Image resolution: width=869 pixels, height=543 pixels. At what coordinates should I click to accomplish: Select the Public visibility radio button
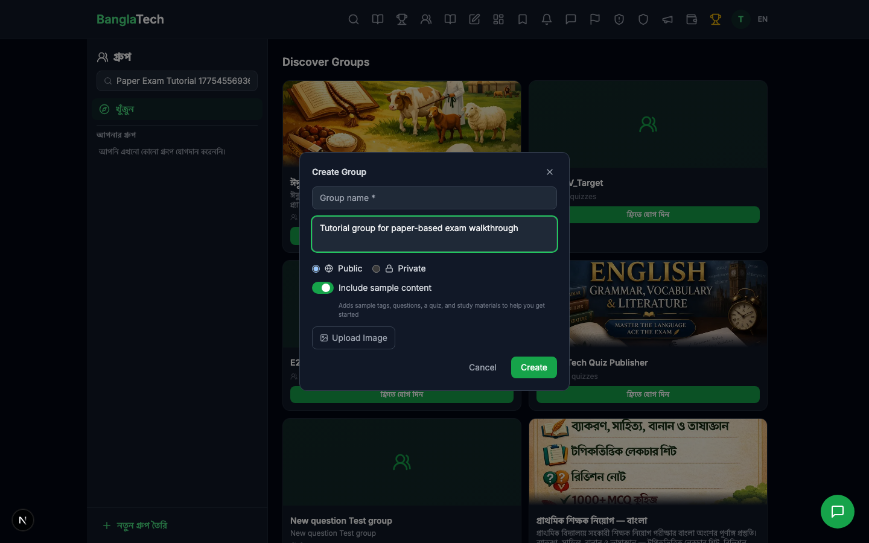coord(316,268)
